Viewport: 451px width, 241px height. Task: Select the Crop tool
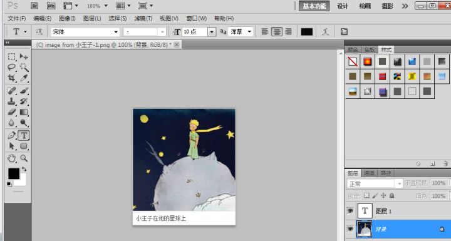12,78
